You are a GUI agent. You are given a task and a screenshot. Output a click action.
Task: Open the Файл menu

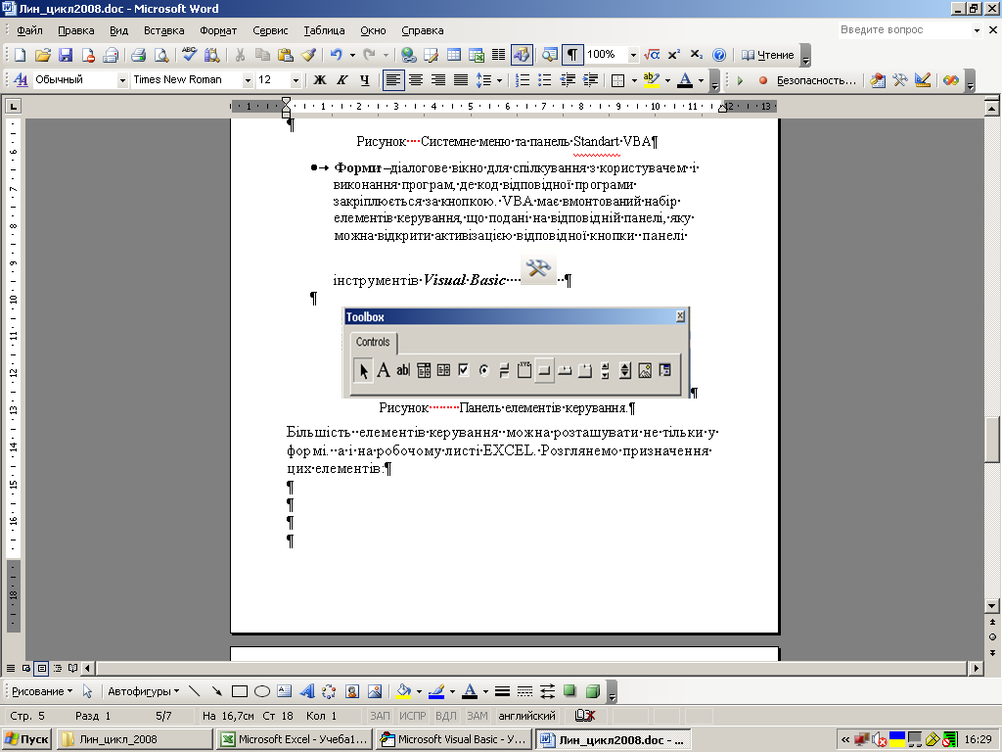coord(29,30)
